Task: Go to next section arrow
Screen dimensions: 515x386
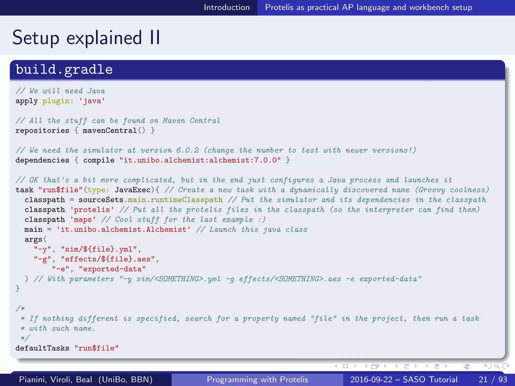Action: pyautogui.click(x=446, y=366)
